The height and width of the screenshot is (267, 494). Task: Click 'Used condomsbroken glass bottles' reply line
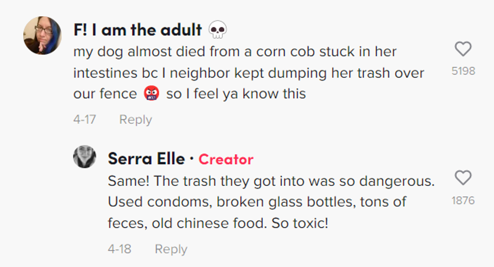coord(257,202)
